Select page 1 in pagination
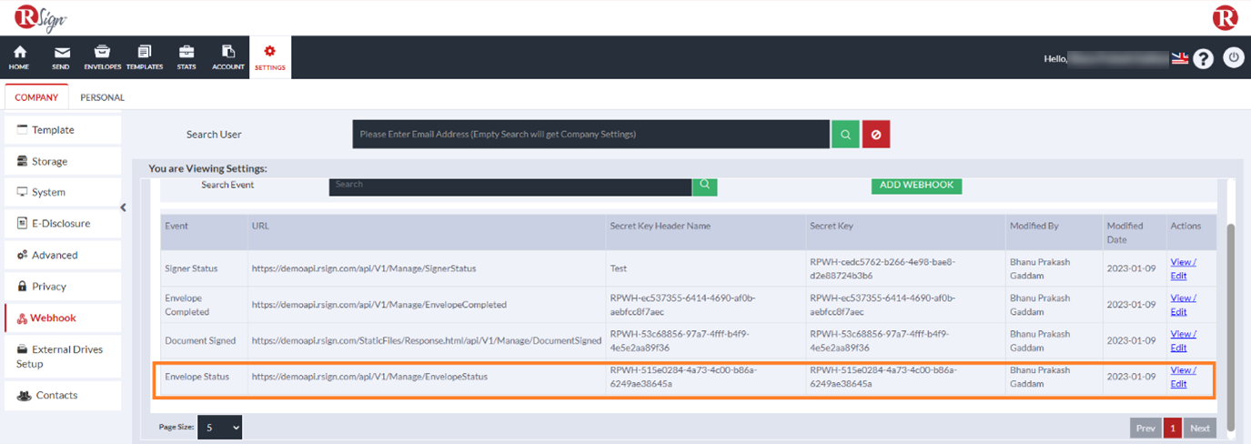1251x444 pixels. [1173, 428]
